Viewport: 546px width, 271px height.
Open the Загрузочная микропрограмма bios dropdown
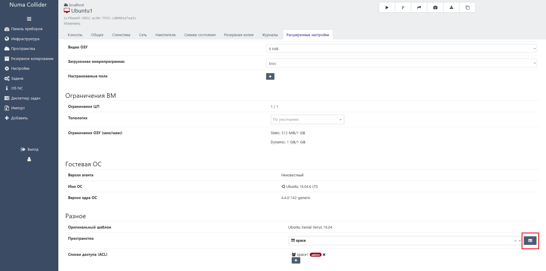(401, 63)
